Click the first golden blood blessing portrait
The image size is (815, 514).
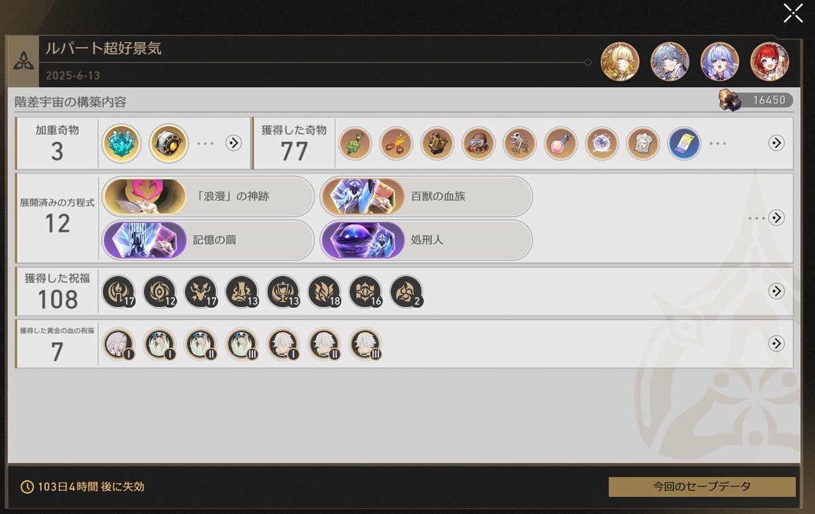tap(118, 343)
